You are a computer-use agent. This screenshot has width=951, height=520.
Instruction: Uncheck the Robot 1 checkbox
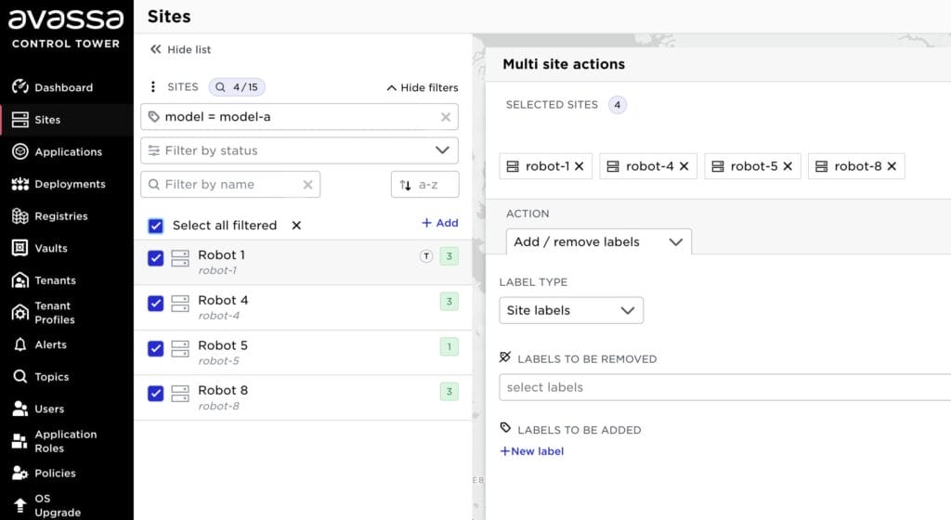156,258
